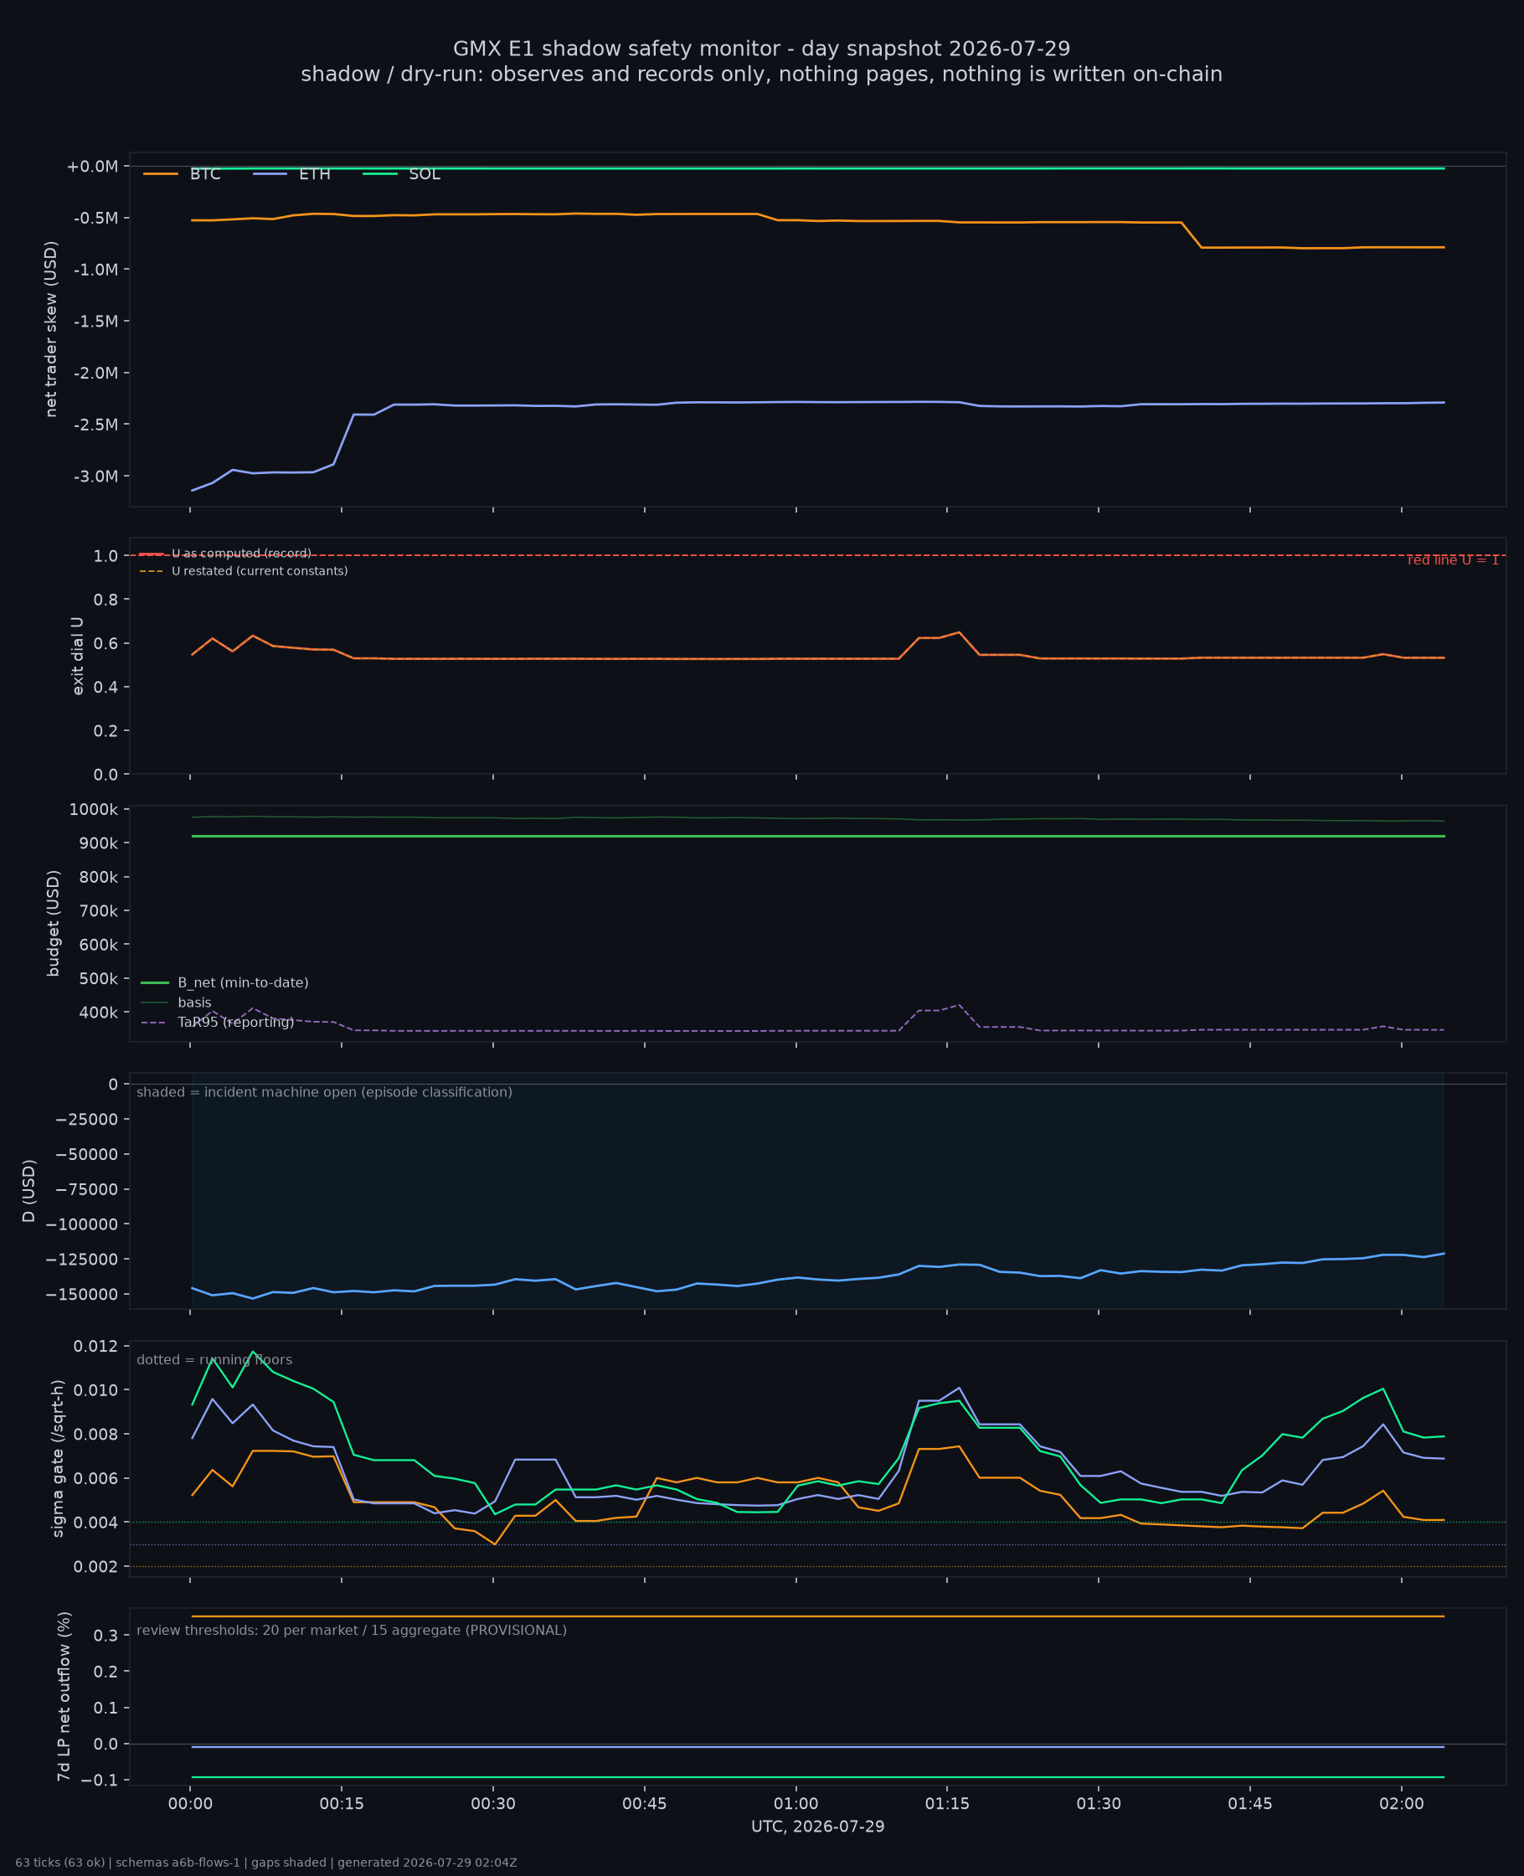Viewport: 1524px width, 1876px height.
Task: Click the green SOL legend line sample
Action: 380,175
